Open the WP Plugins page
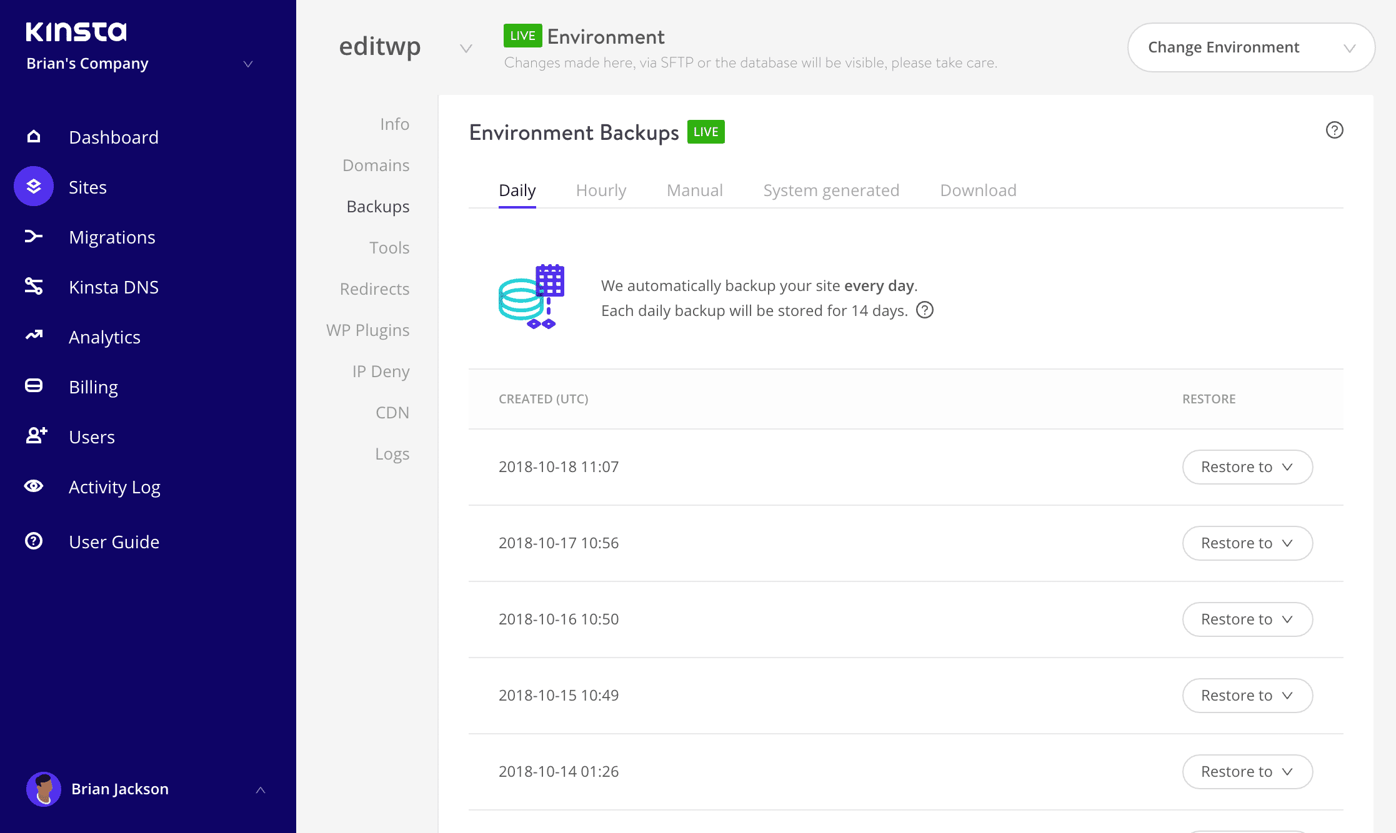1396x833 pixels. [x=367, y=330]
